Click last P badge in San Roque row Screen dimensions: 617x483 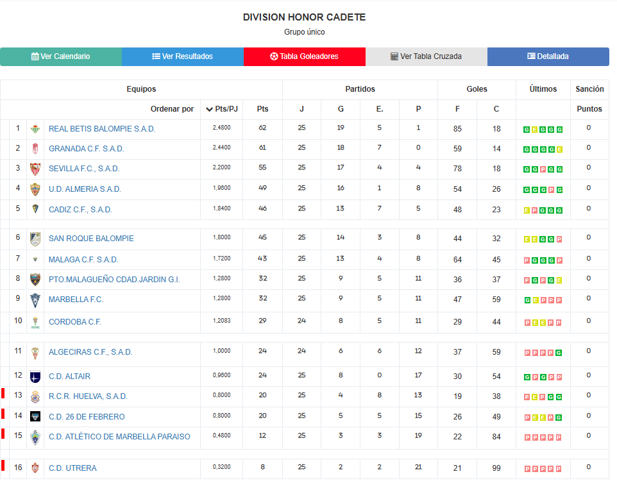coord(559,239)
